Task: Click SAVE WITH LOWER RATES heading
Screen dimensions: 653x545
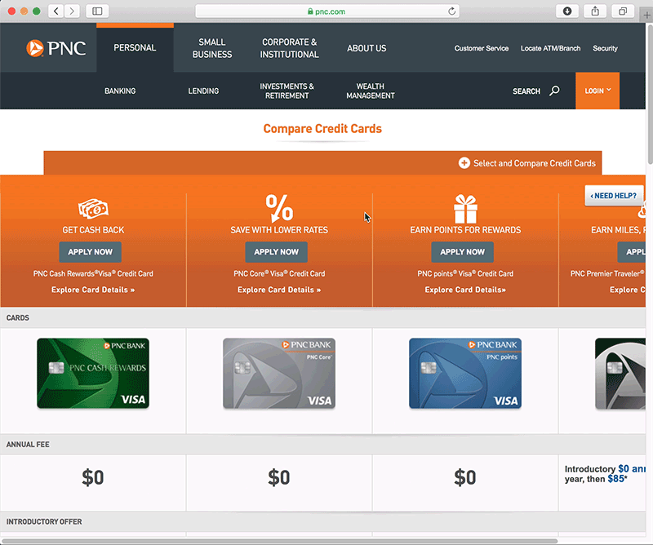Action: (279, 230)
